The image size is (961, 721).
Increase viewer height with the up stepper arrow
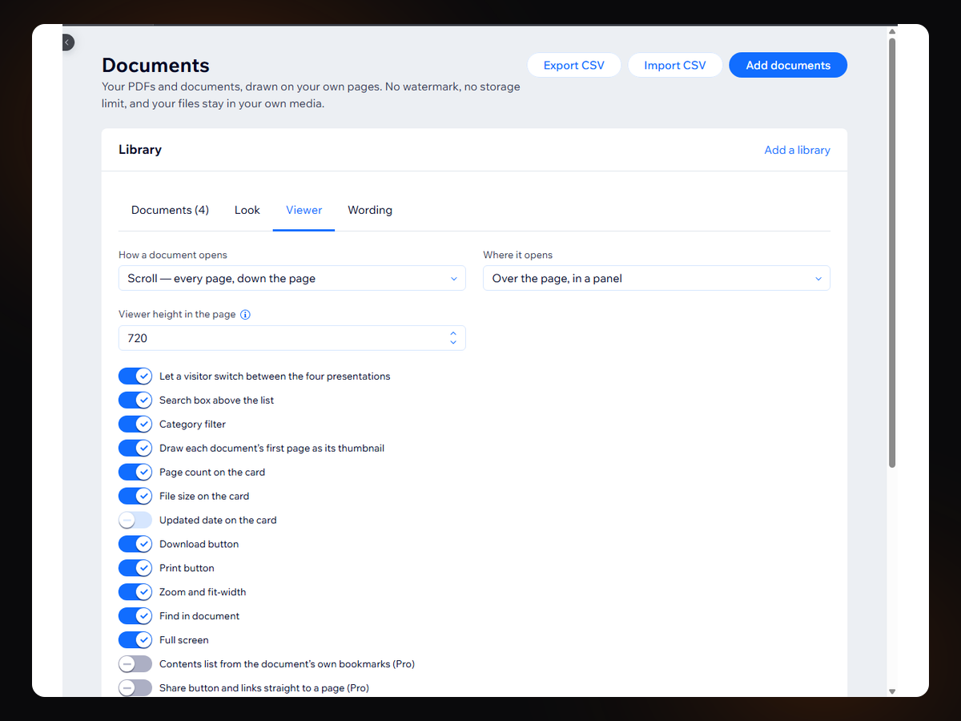click(x=453, y=333)
